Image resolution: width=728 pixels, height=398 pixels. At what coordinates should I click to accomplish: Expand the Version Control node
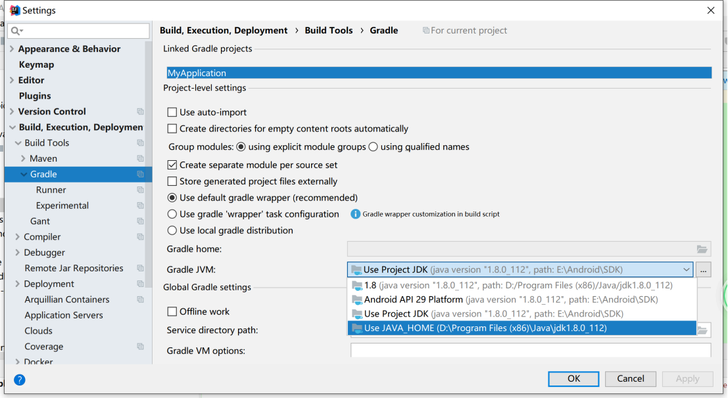point(12,112)
